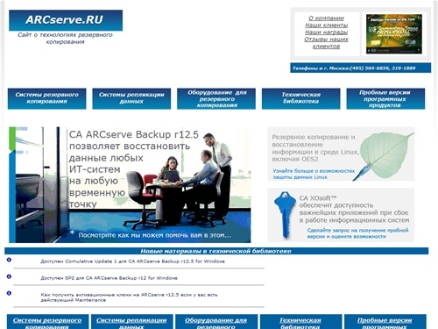Open the 'Наши клиенты' link

tap(327, 25)
